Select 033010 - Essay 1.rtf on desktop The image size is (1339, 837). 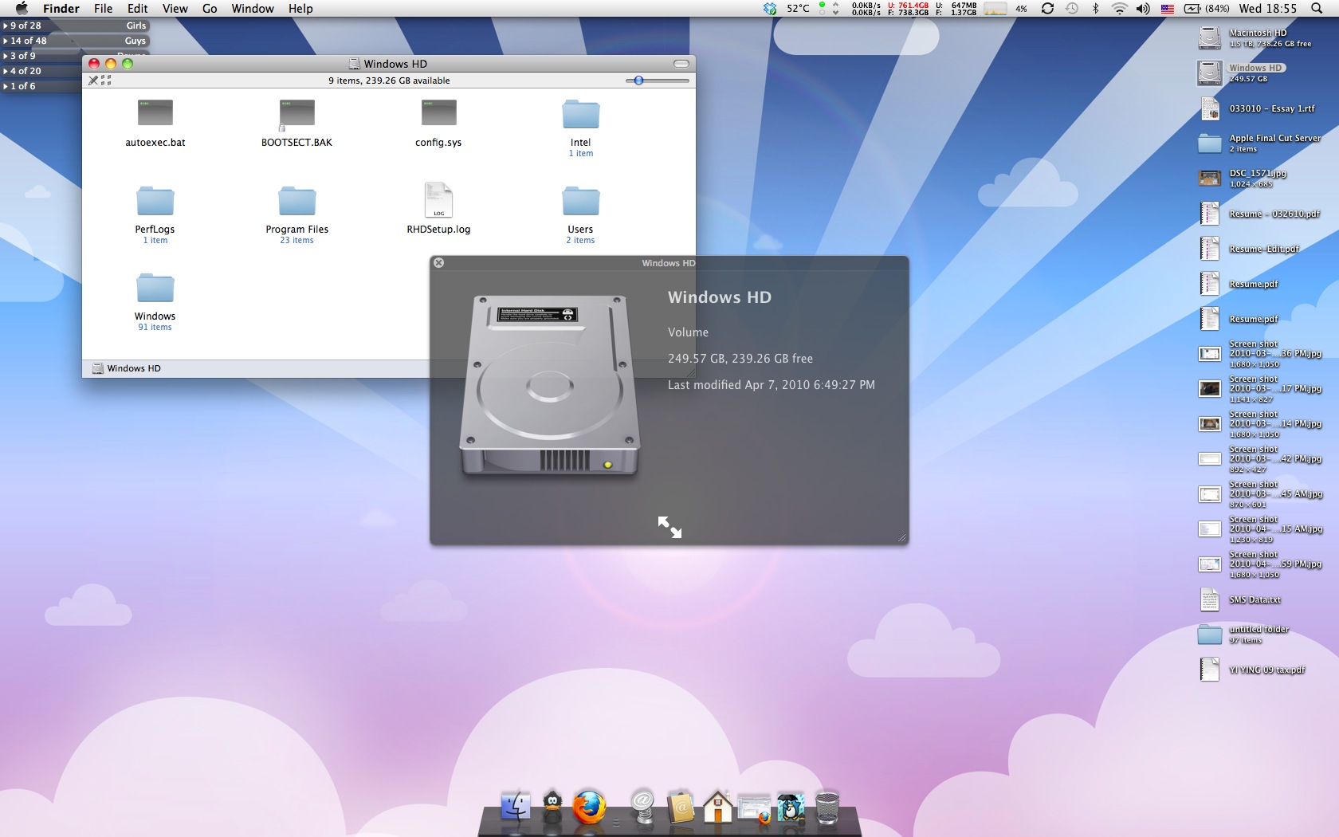coord(1210,108)
